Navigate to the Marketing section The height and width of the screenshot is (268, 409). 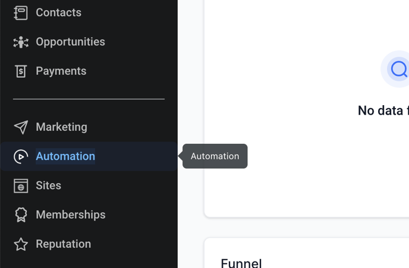[61, 127]
